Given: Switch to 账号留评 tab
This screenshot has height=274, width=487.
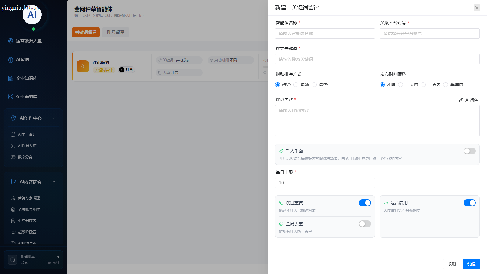Looking at the screenshot, I should point(116,32).
